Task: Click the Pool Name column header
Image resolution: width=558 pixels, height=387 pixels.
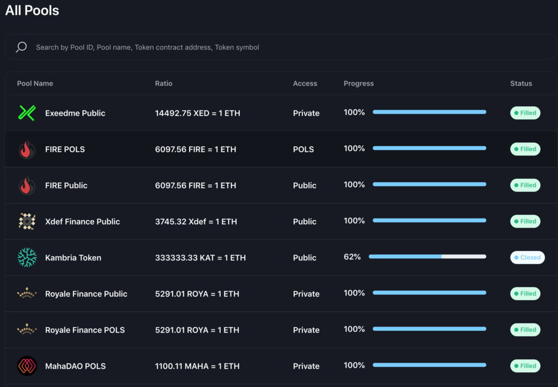Action: tap(35, 83)
